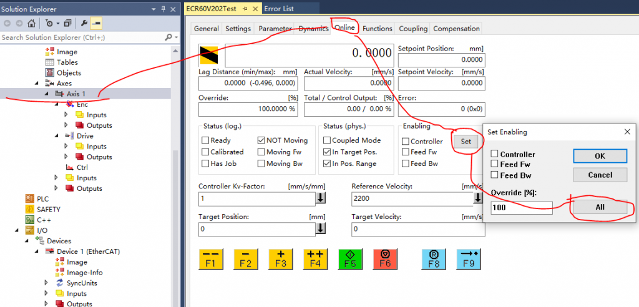Viewport: 639px width, 307px height.
Task: Expand Outputs under the Drive node
Action: [66, 157]
